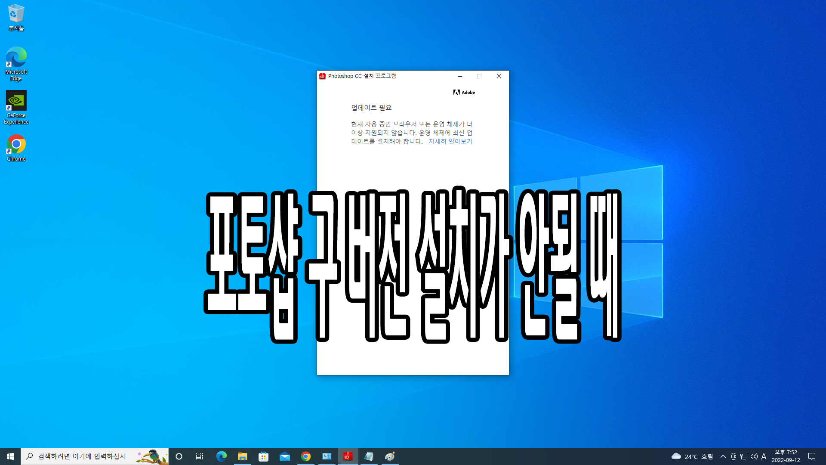Screen dimensions: 826x465
Task: Select the Chrome desktop shortcut
Action: click(16, 147)
